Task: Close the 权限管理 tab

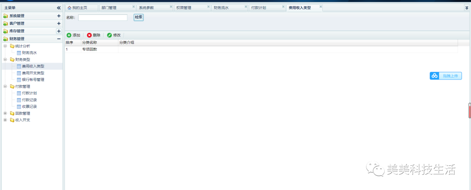Action: (208, 7)
